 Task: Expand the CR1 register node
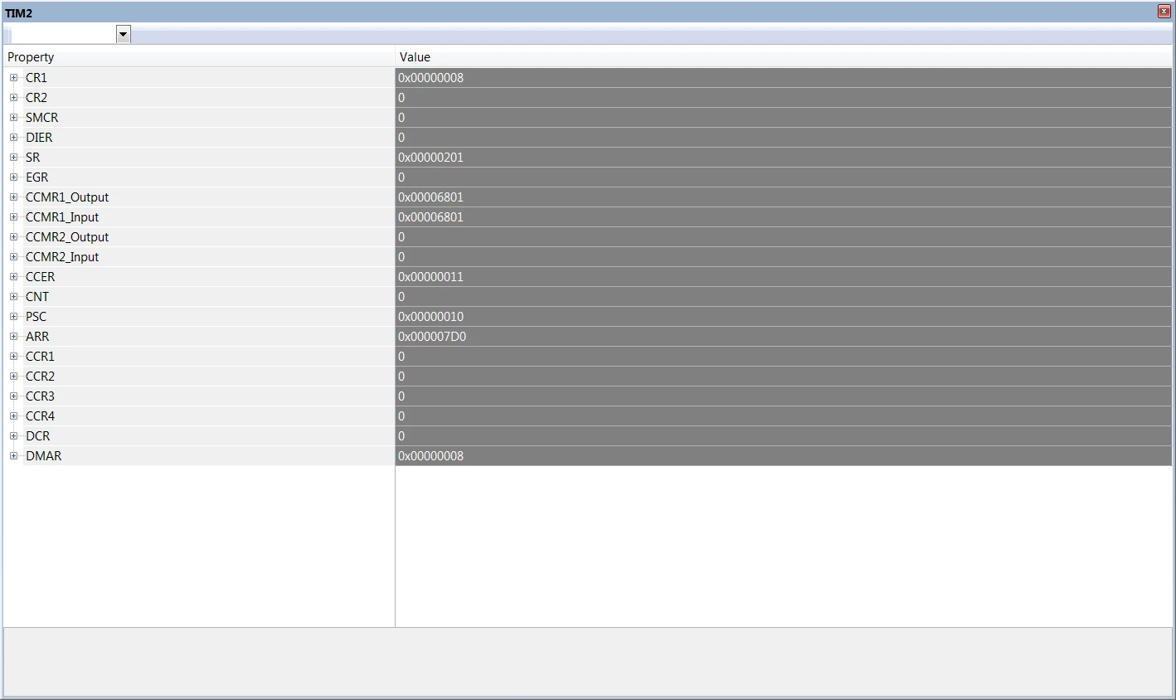coord(13,78)
